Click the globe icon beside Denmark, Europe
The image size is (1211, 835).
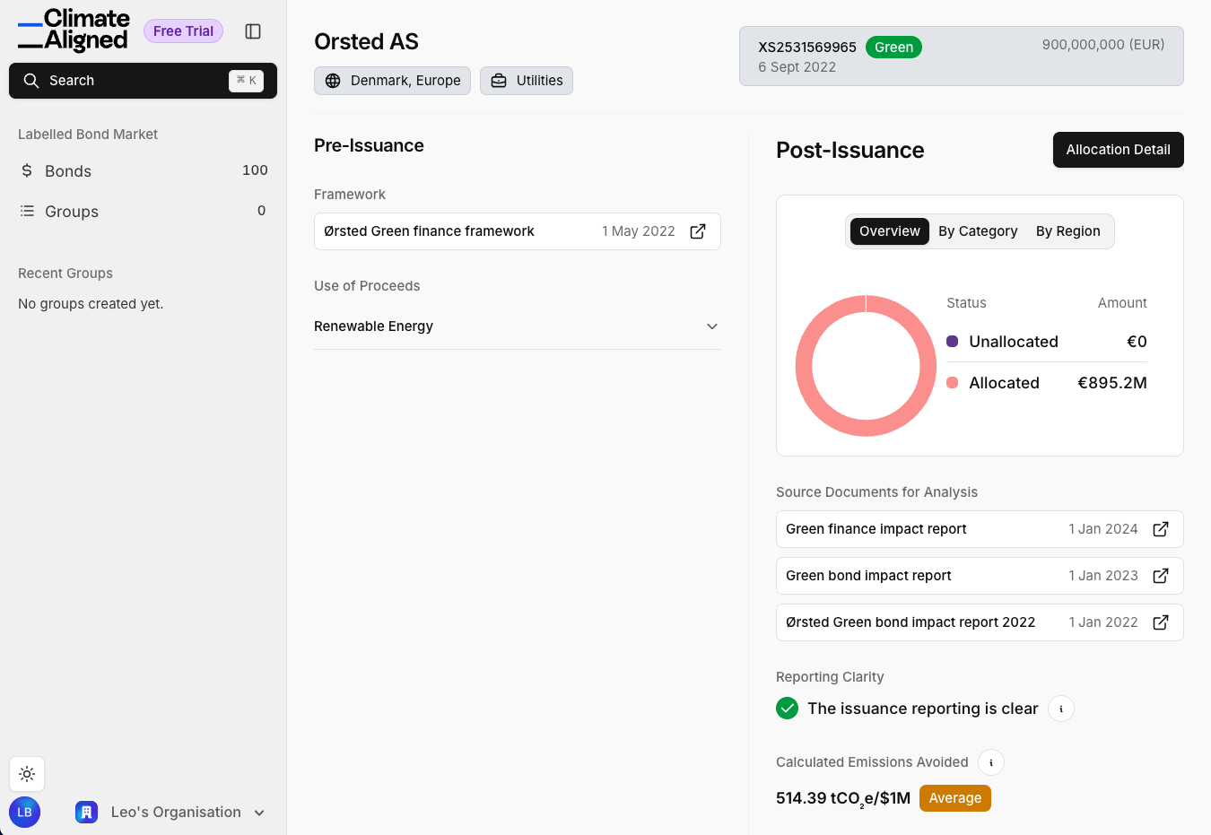pyautogui.click(x=333, y=81)
